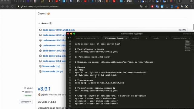Close the telegram_bot_python.txt tab in Sublime

click(x=98, y=38)
